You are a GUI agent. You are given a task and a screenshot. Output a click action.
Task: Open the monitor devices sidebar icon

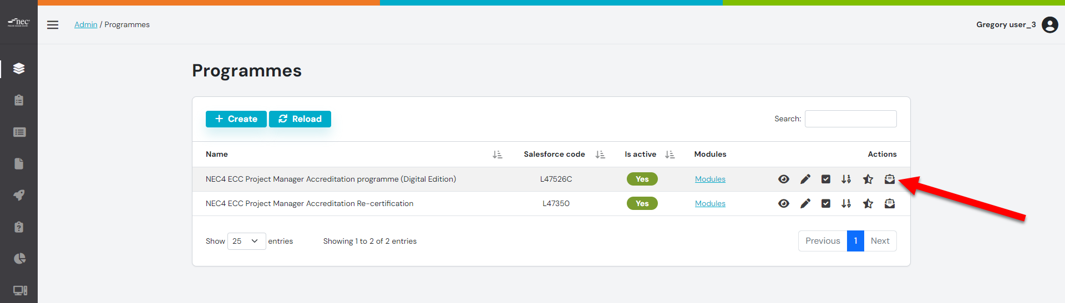(20, 290)
